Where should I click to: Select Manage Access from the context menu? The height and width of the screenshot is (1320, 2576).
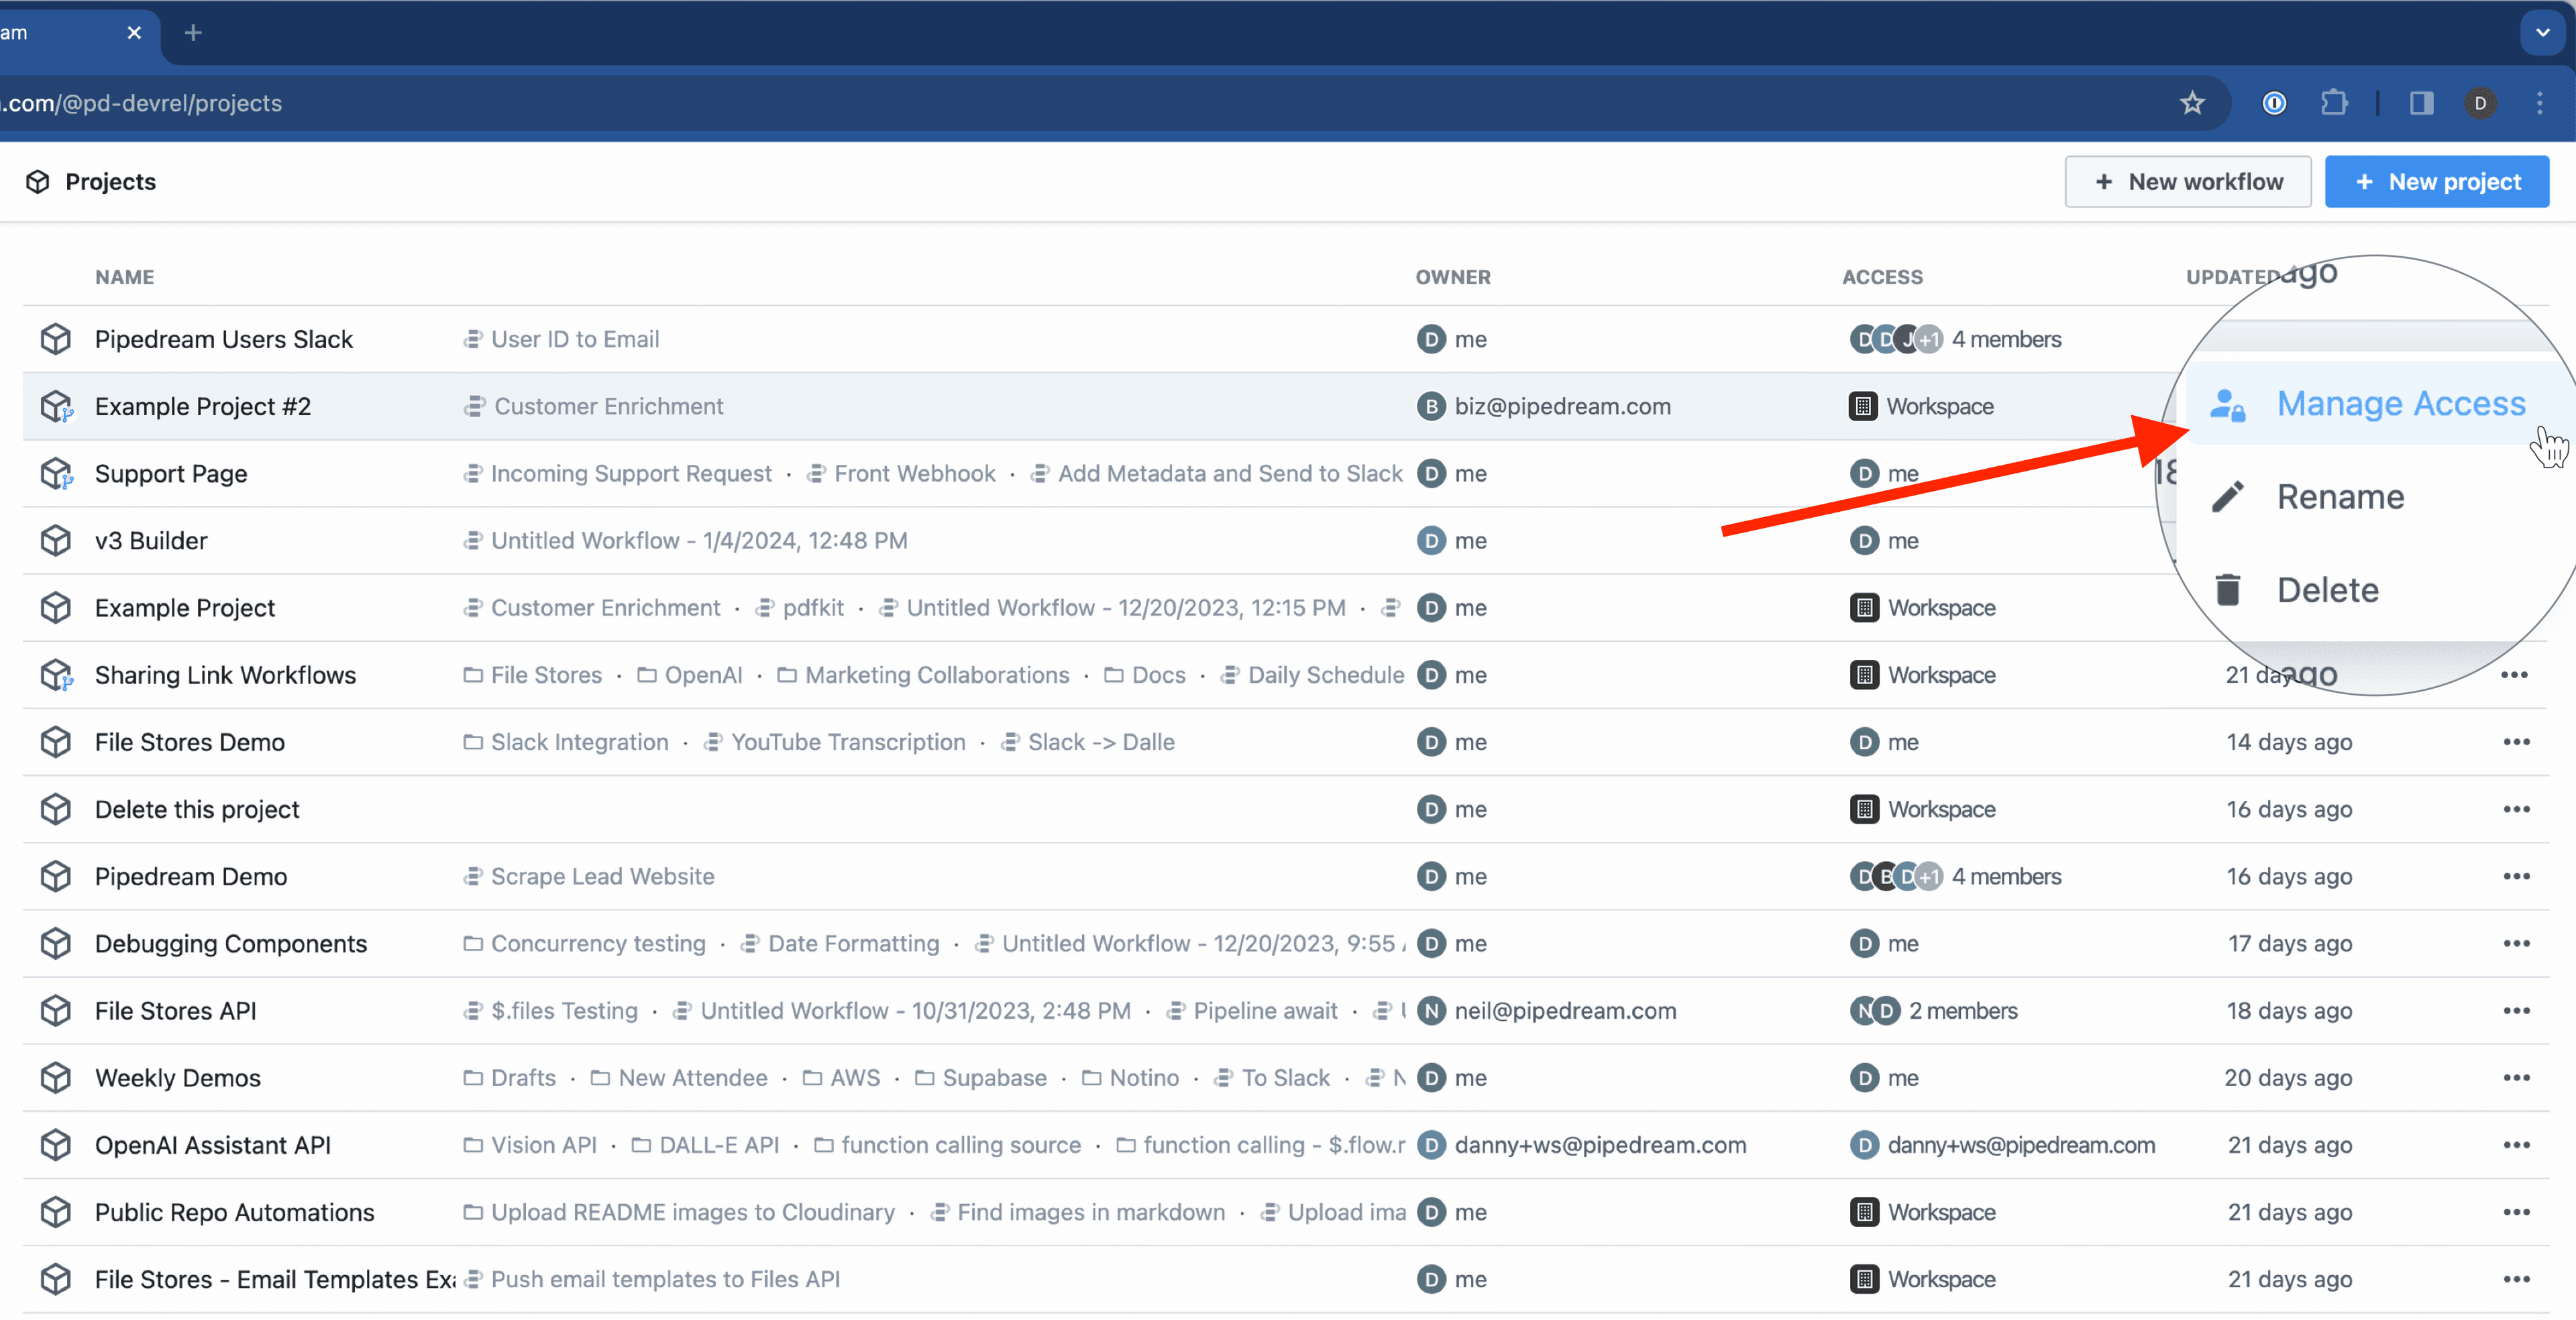(2399, 403)
